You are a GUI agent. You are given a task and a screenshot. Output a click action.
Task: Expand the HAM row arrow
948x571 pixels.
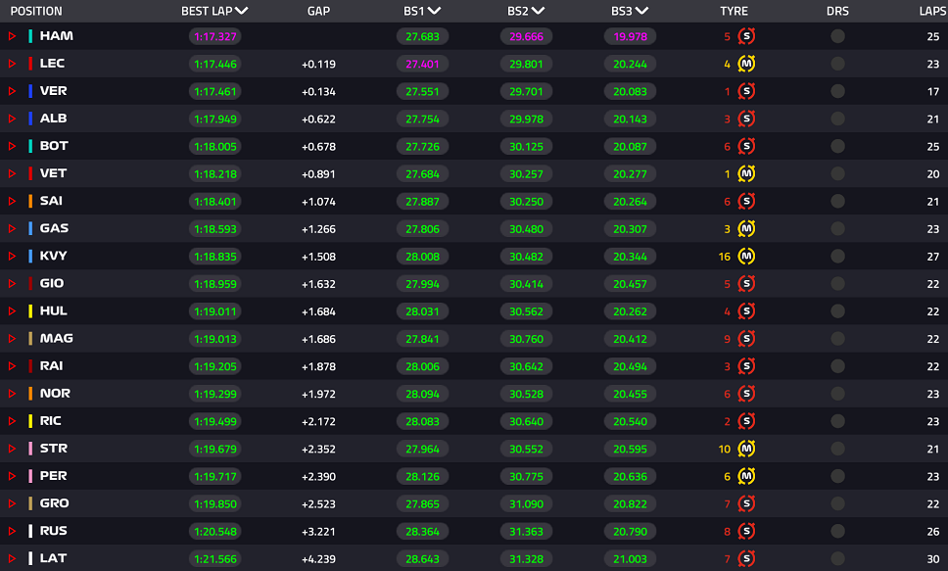[x=12, y=36]
